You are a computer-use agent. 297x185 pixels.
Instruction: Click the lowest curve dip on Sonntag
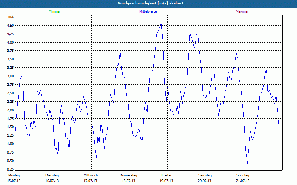[x=247, y=163]
